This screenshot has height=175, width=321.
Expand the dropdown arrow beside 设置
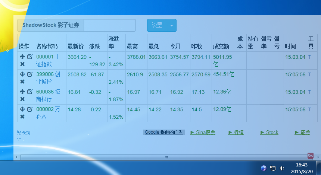tap(171, 25)
